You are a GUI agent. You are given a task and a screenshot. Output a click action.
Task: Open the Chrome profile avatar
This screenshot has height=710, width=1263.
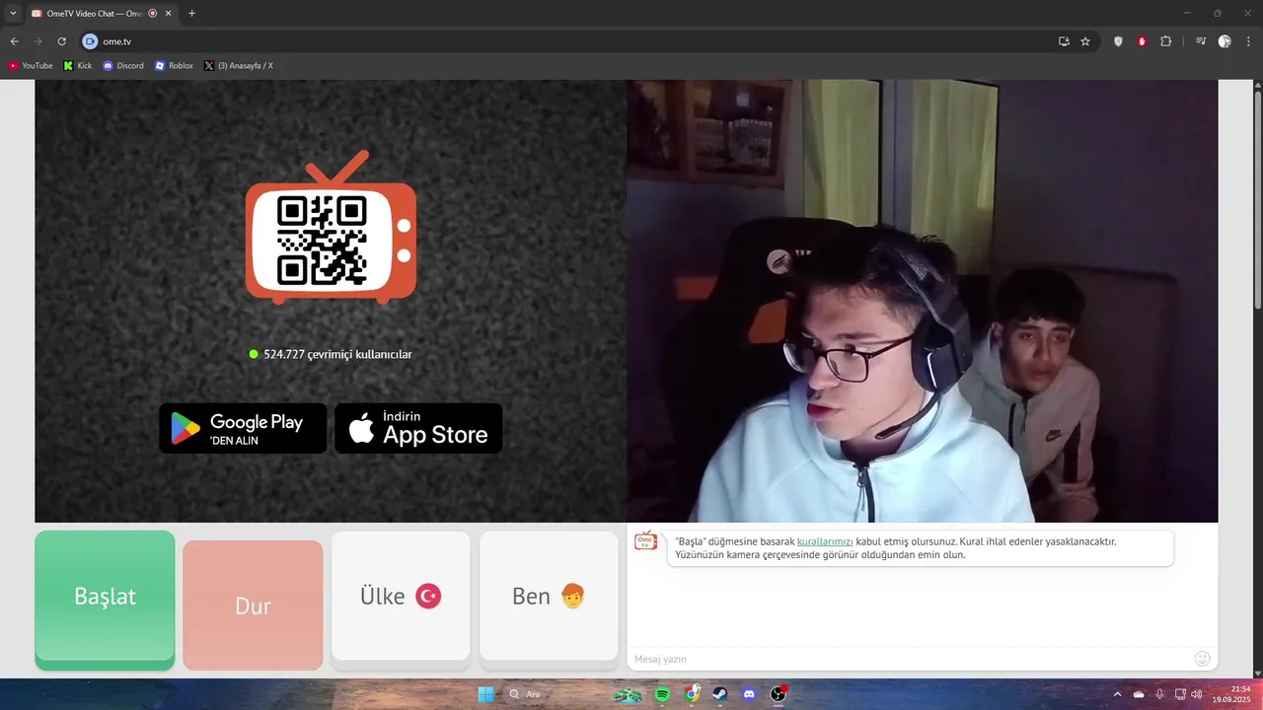coord(1225,41)
